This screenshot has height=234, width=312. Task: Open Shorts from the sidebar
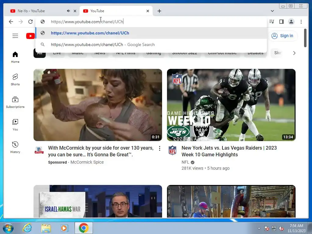pyautogui.click(x=15, y=80)
